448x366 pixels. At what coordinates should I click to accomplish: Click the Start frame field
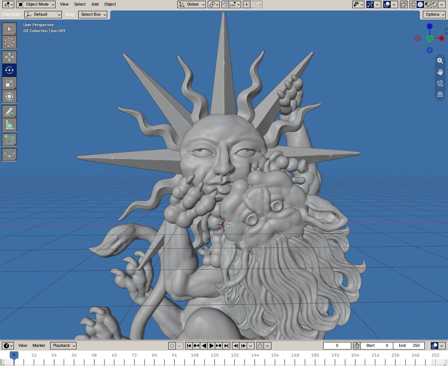377,345
